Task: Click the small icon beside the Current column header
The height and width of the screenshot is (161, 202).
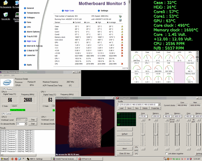Action: 73,22
